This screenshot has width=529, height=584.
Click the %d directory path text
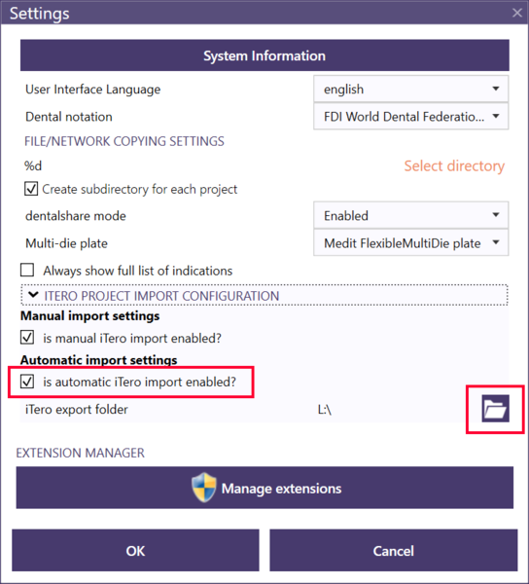[33, 165]
